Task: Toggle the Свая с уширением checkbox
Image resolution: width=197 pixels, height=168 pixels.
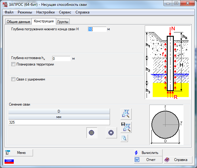Action: click(x=13, y=79)
